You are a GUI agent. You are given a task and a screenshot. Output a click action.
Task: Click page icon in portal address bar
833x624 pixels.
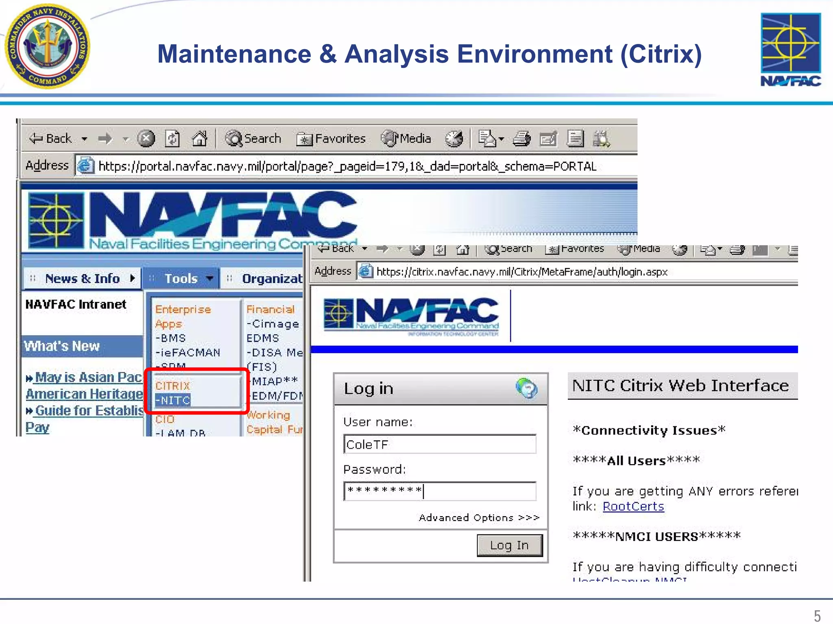[x=86, y=166]
